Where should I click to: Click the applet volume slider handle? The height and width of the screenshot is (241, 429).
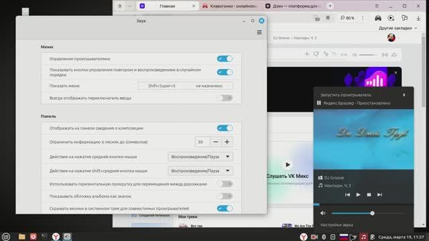click(372, 213)
